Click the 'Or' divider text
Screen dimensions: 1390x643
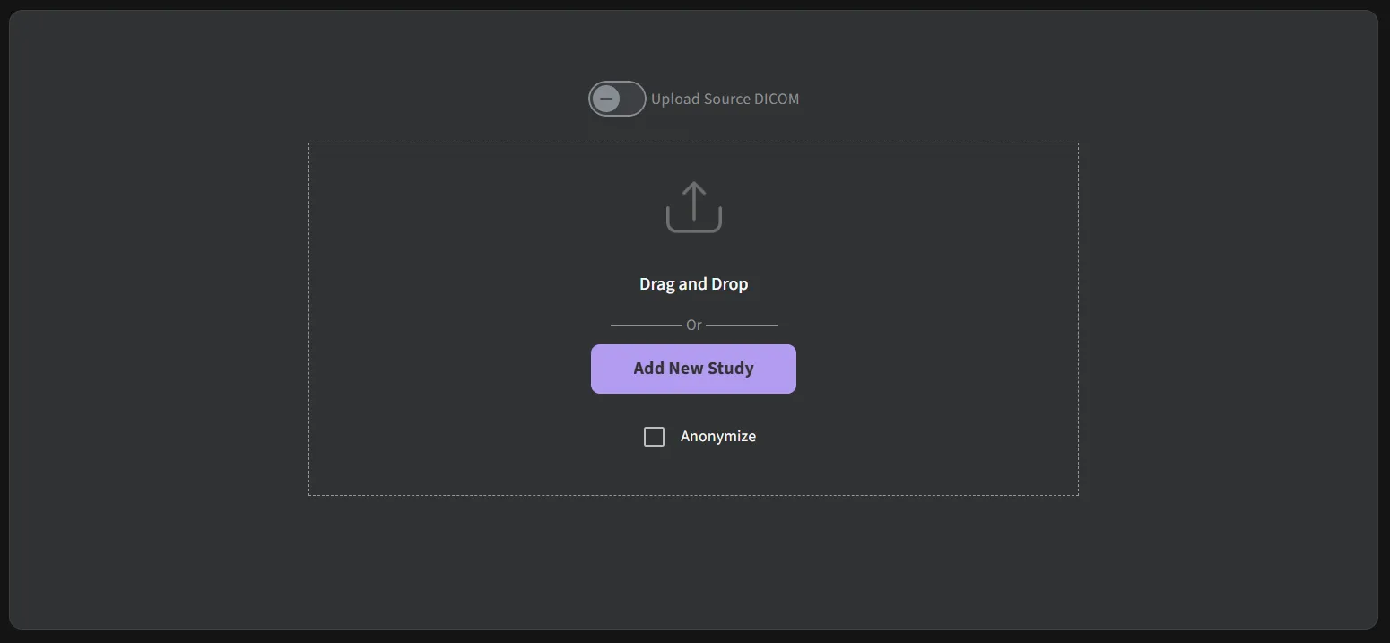point(693,325)
